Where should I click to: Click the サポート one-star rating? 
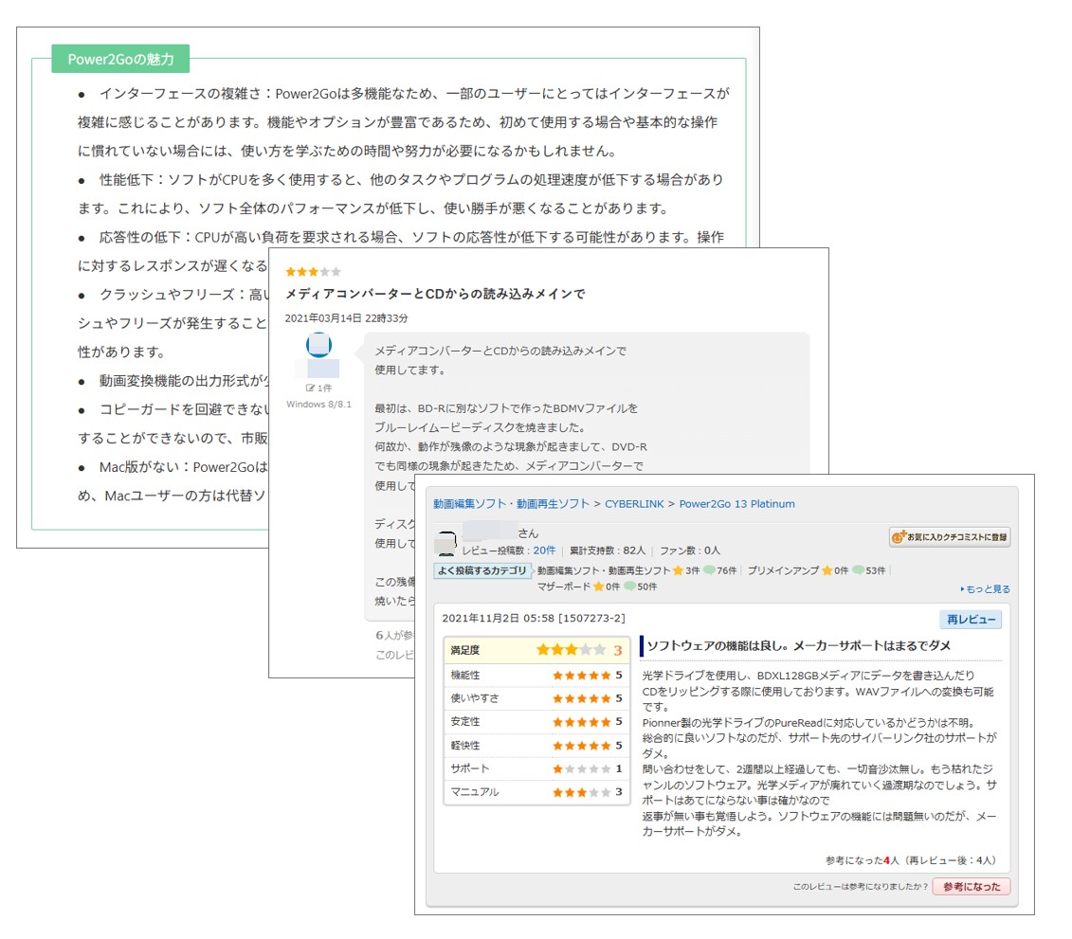[x=581, y=768]
